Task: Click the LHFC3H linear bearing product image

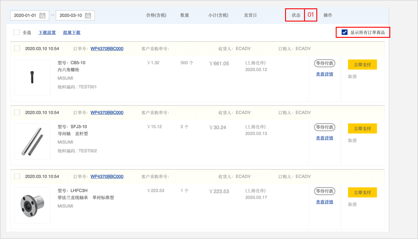Action: [32, 205]
